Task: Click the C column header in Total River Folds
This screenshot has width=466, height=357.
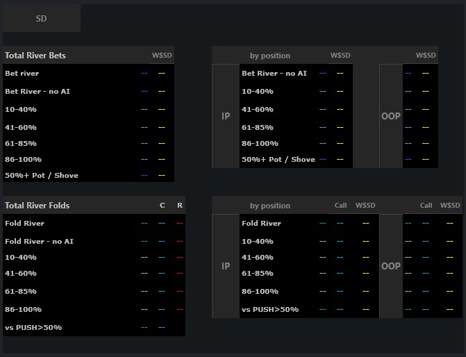Action: [x=162, y=206]
